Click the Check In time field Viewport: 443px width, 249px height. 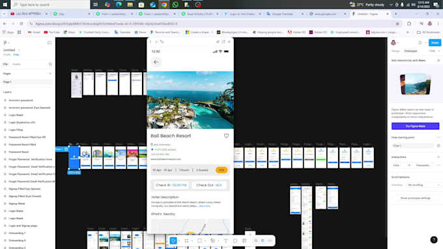(171, 185)
